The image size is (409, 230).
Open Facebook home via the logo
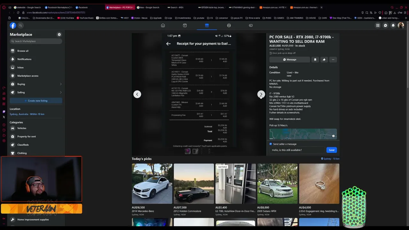(13, 26)
